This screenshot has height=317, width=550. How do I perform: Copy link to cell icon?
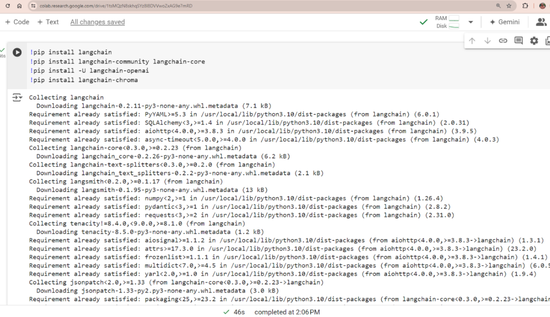[x=503, y=41]
